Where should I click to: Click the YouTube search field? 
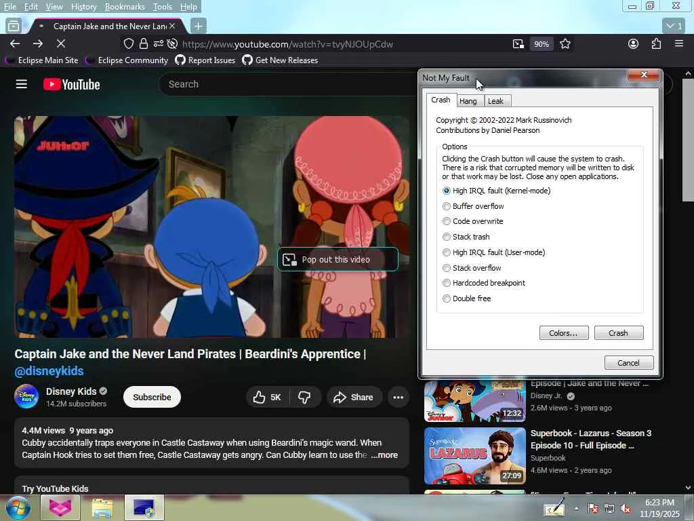287,84
